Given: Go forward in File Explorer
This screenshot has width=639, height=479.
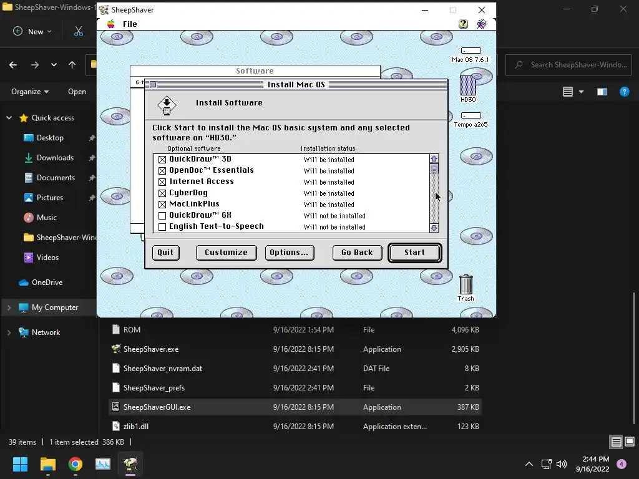Looking at the screenshot, I should [x=35, y=65].
